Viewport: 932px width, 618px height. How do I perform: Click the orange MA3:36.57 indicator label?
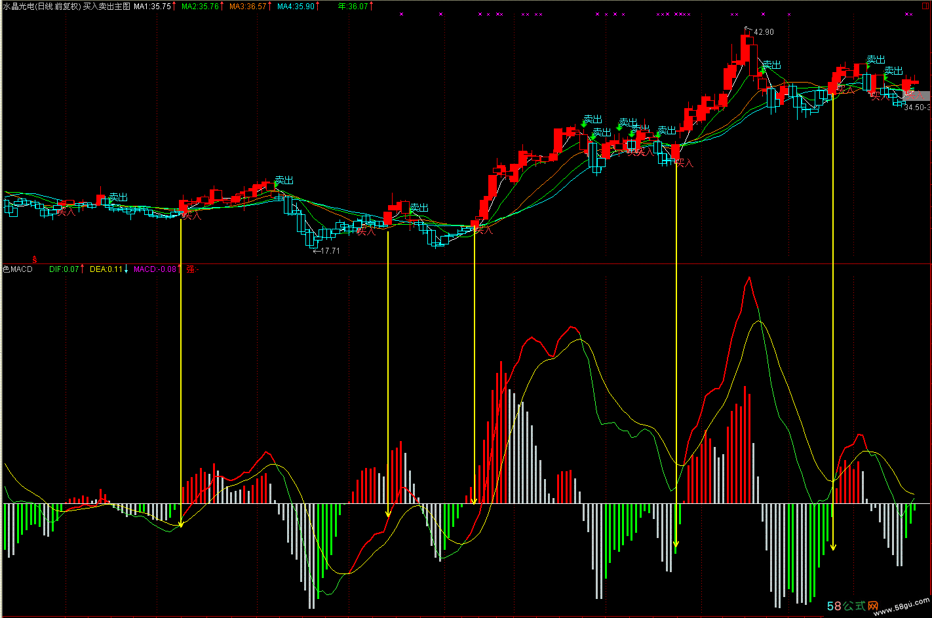pyautogui.click(x=248, y=7)
